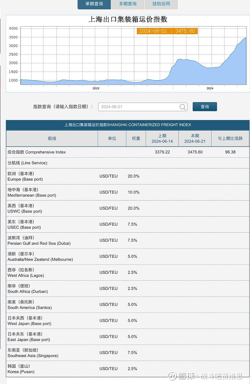Click the 2024 label on the chart axis
Viewport: 250px width, 384px height.
tap(209, 88)
